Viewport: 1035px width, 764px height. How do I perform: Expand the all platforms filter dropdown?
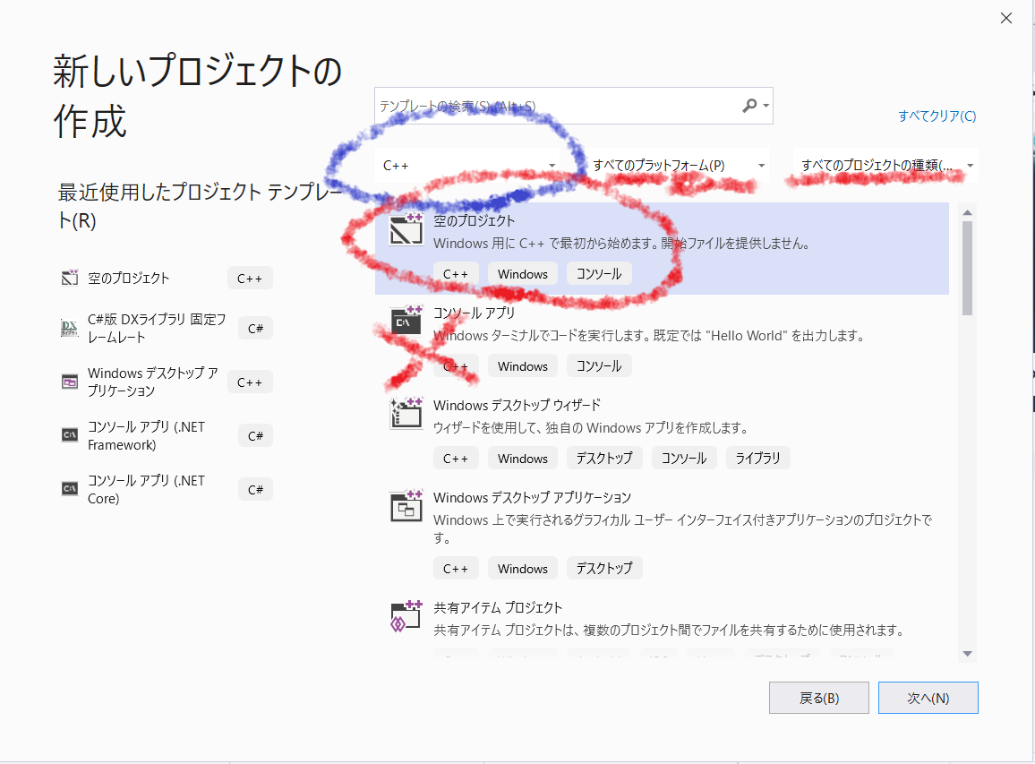(678, 165)
